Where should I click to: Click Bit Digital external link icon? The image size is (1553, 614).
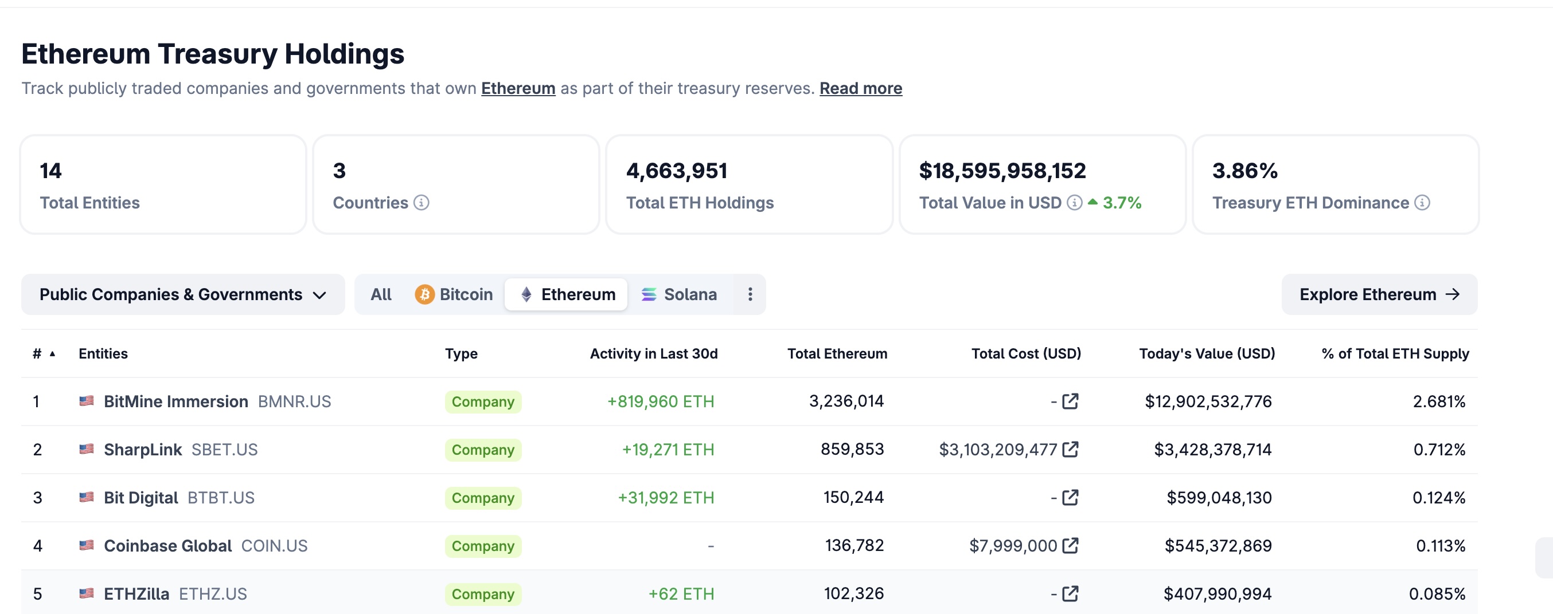(1070, 497)
